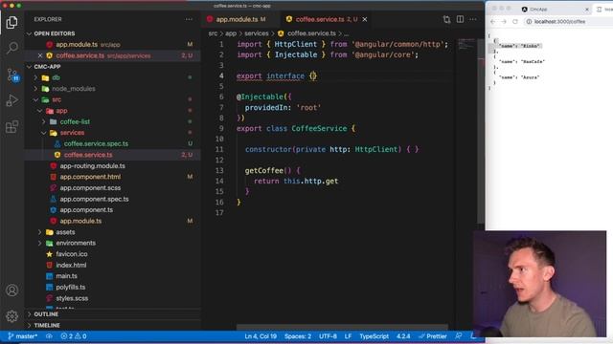
Task: Click coffee.service.ts in the breadcrumb
Action: pyautogui.click(x=311, y=33)
